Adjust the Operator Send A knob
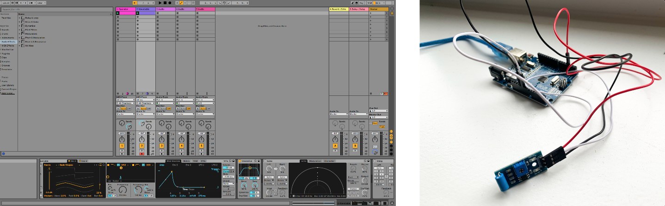 pos(122,123)
